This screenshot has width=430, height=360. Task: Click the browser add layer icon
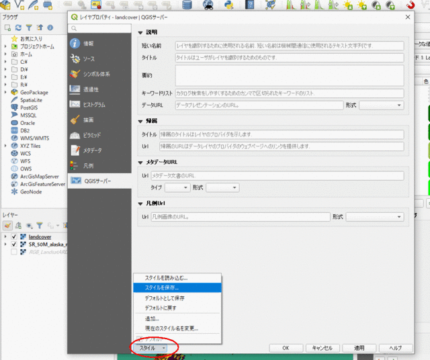click(7, 28)
